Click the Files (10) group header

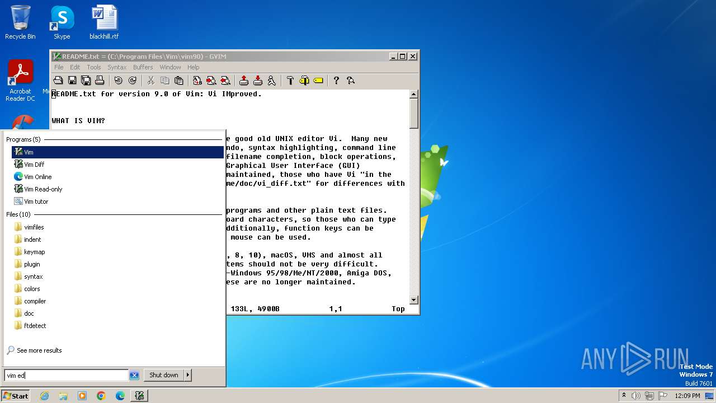(18, 214)
